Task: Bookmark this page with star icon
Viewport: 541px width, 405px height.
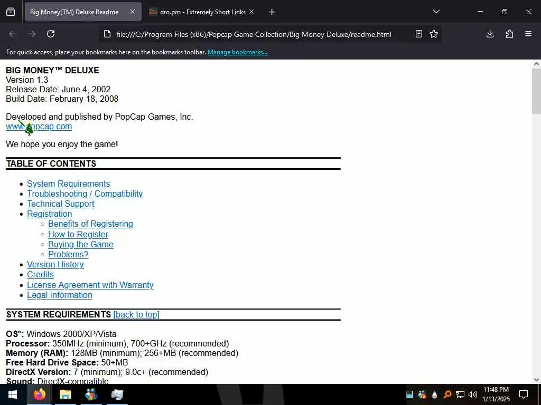Action: point(434,34)
